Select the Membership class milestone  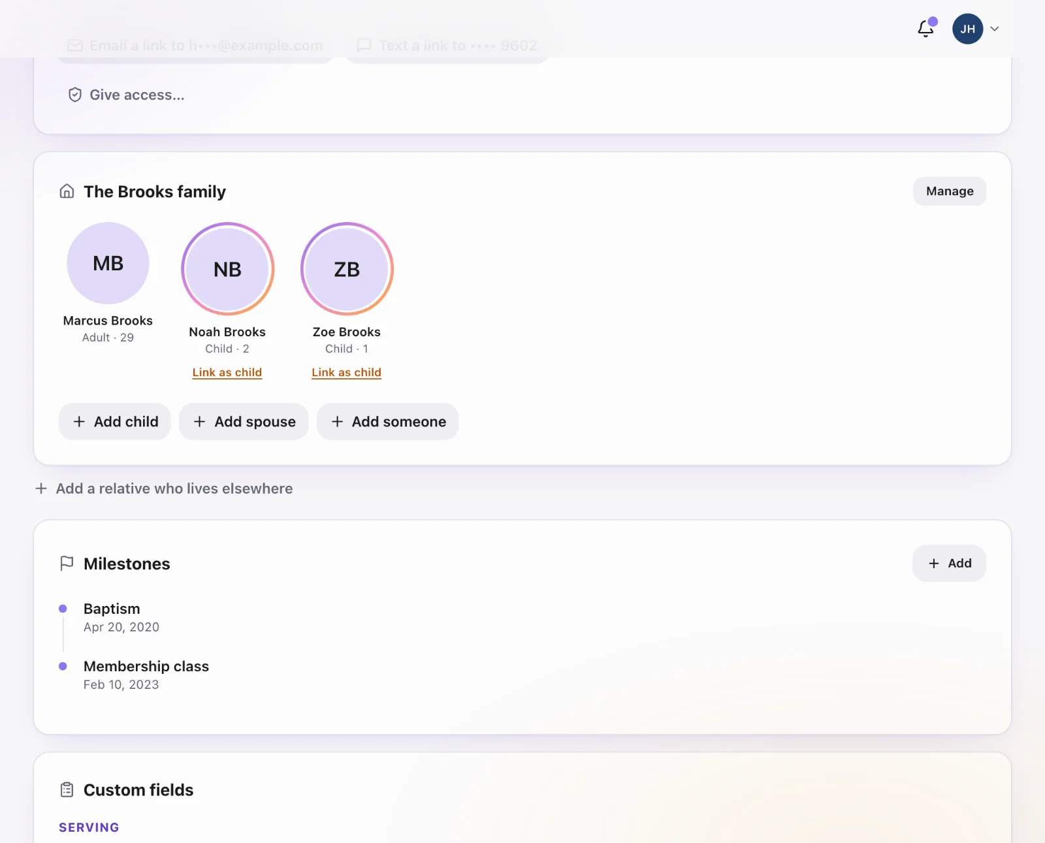coord(146,666)
